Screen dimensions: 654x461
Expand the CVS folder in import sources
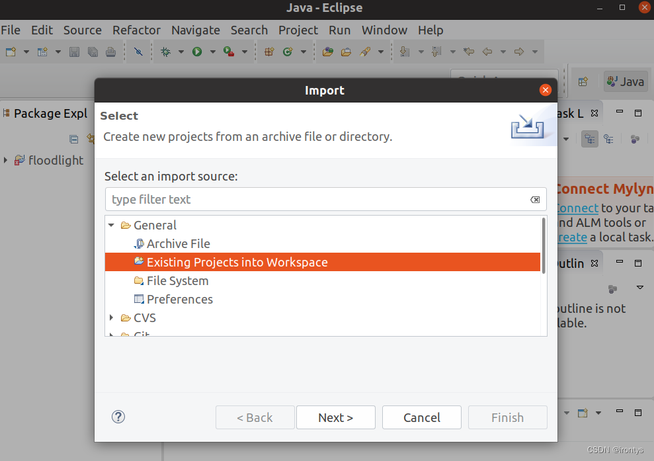coord(111,318)
